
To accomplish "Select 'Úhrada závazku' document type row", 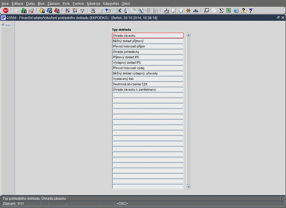I will (x=148, y=35).
